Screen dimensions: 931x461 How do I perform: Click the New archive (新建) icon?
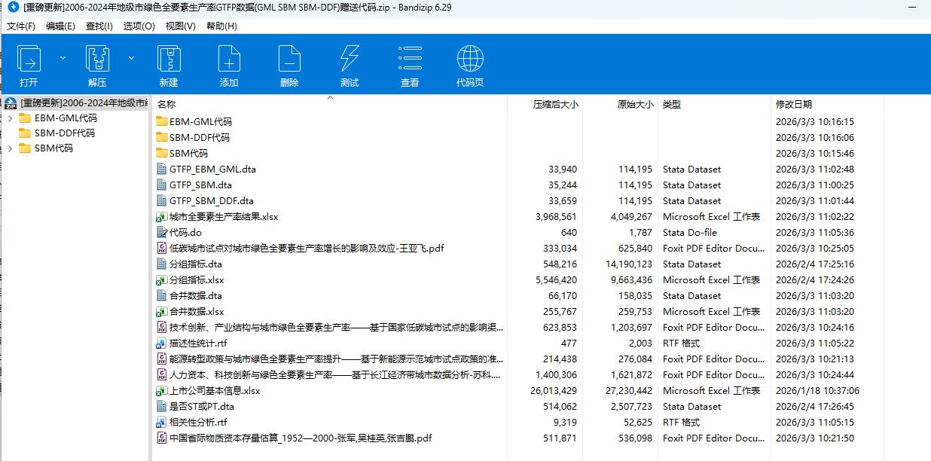(169, 59)
